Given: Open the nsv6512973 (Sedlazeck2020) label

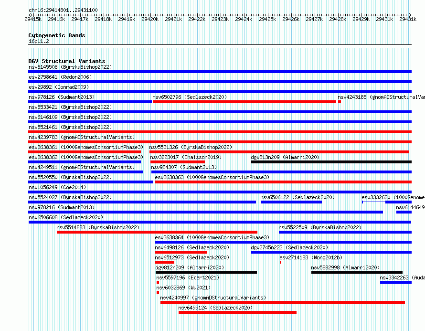Looking at the screenshot, I should click(x=192, y=257).
